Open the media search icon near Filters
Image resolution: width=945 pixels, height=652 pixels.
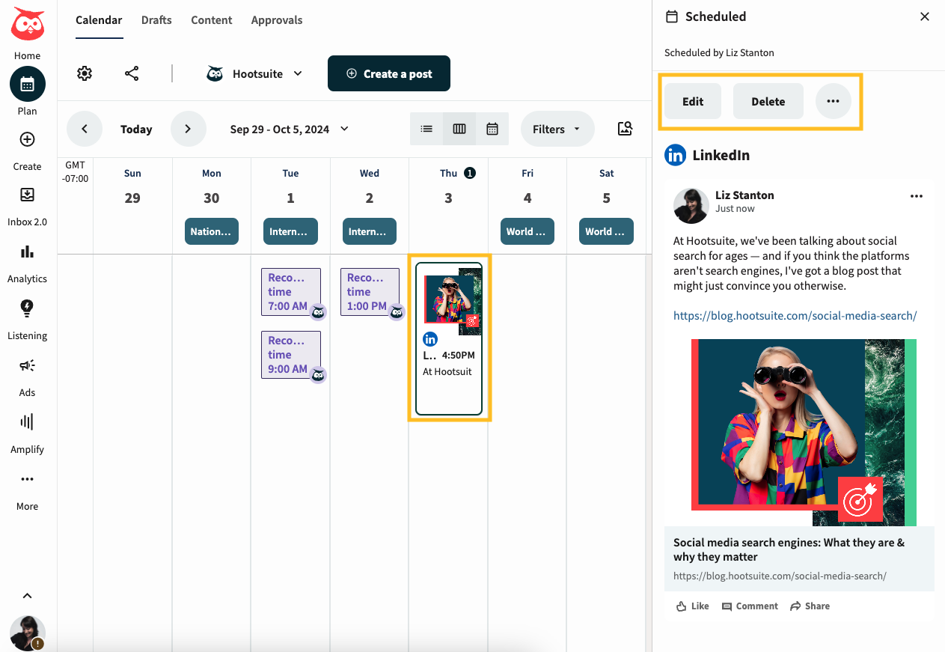click(625, 128)
